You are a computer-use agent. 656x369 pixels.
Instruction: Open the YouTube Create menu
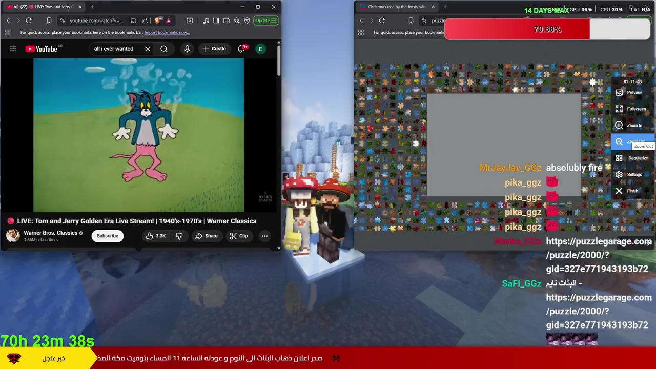pos(214,49)
